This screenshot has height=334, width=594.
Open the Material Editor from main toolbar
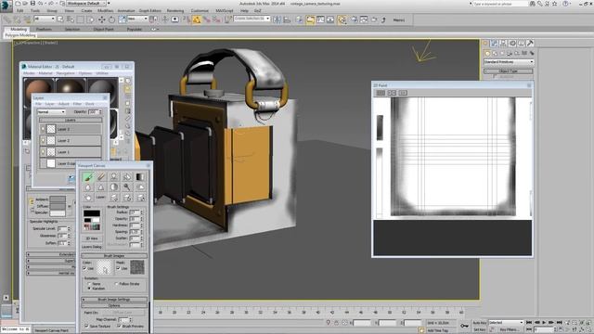(x=342, y=19)
